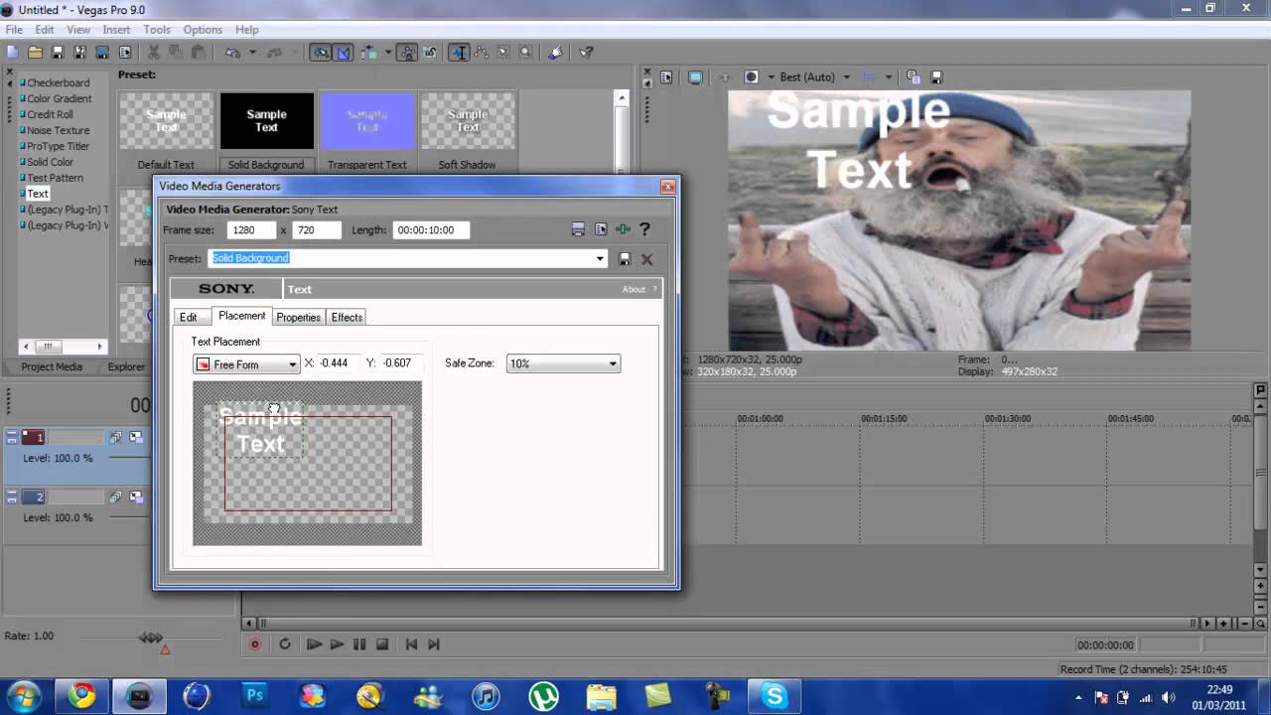Image resolution: width=1271 pixels, height=715 pixels.
Task: Click Copy Snapshot to Clipboard icon
Action: (x=913, y=76)
